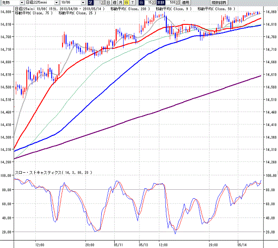Image resolution: width=278 pixels, height=248 pixels.
Task: Click the 05/13 date marker on time axis
Action: [143, 245]
